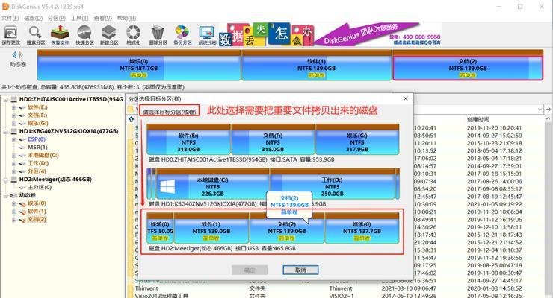Expand the 文档(F:) tree node
553x298 pixels.
click(x=13, y=115)
